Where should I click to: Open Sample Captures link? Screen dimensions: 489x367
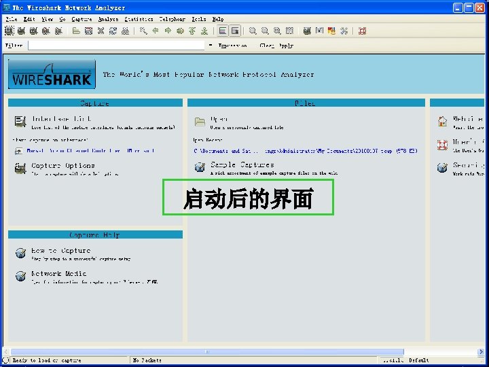[242, 164]
